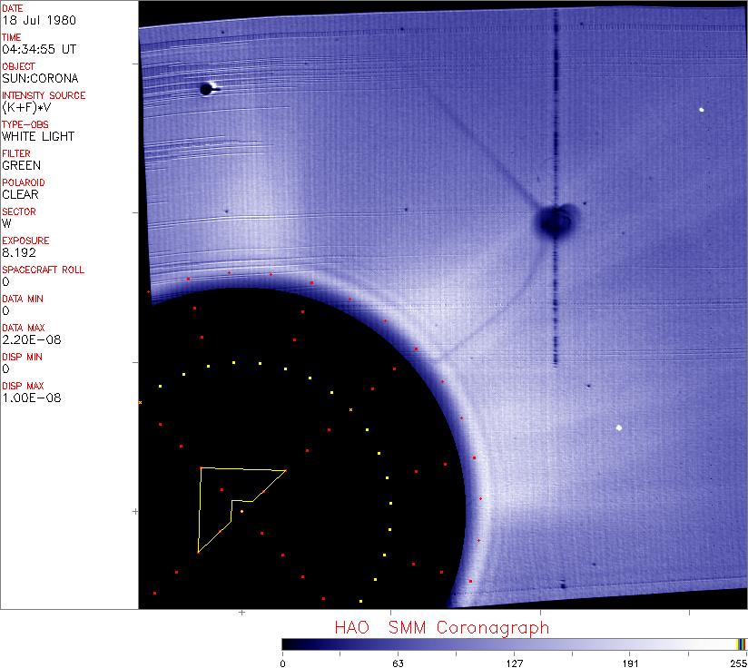748x668 pixels.
Task: Click the colorbar at the 127 tick mark
Action: [x=514, y=644]
